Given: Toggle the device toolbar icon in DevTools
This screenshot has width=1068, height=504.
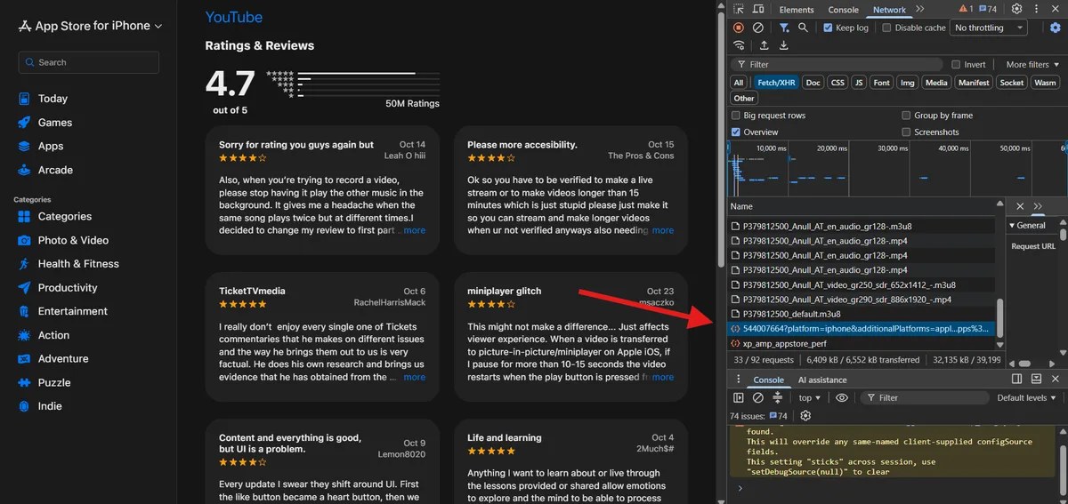Looking at the screenshot, I should (759, 9).
